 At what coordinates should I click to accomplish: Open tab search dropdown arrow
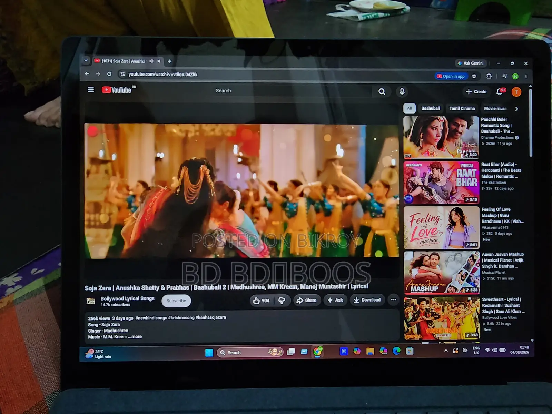coord(86,61)
